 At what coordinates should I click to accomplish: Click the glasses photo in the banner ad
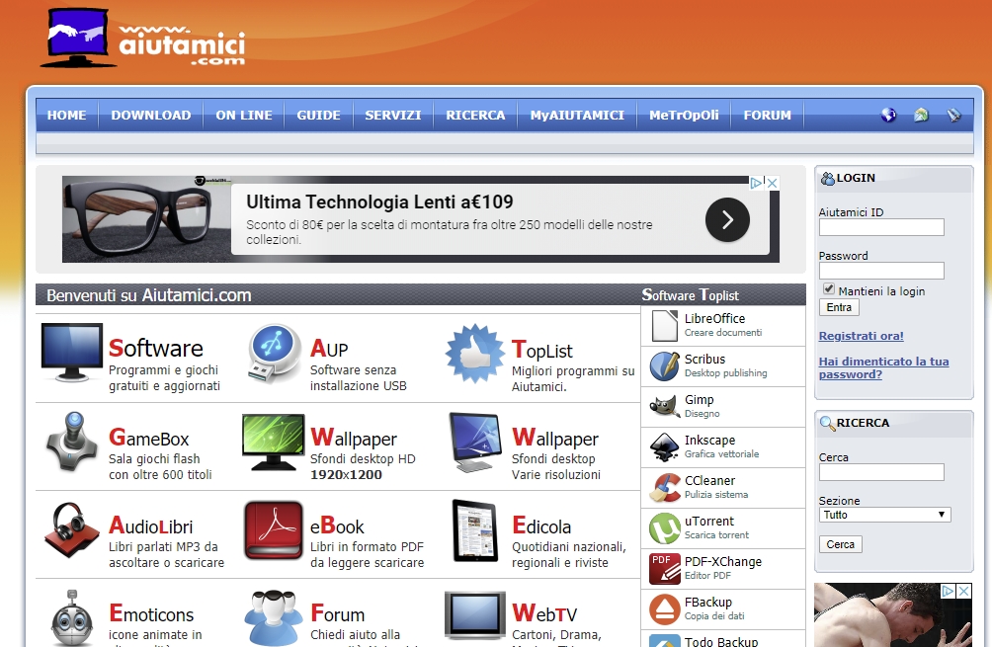(x=147, y=219)
